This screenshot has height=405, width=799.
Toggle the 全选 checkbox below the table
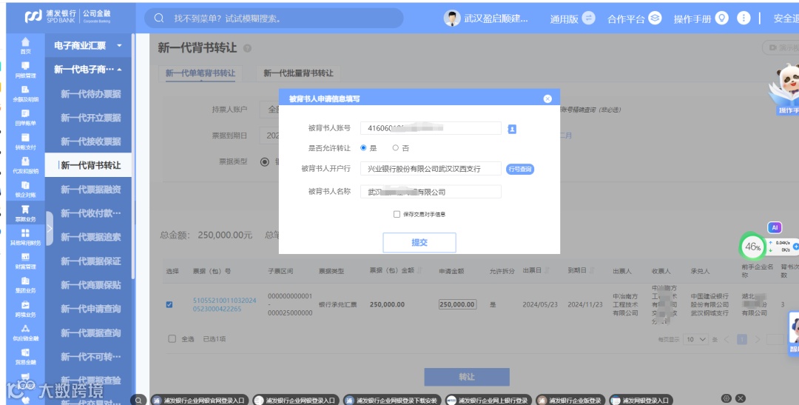pos(172,338)
